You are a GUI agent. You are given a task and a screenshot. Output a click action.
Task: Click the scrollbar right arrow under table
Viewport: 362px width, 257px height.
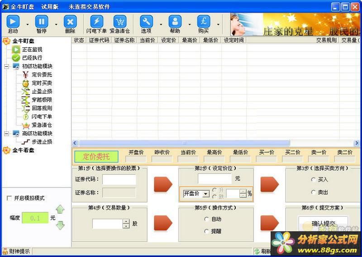(357, 143)
